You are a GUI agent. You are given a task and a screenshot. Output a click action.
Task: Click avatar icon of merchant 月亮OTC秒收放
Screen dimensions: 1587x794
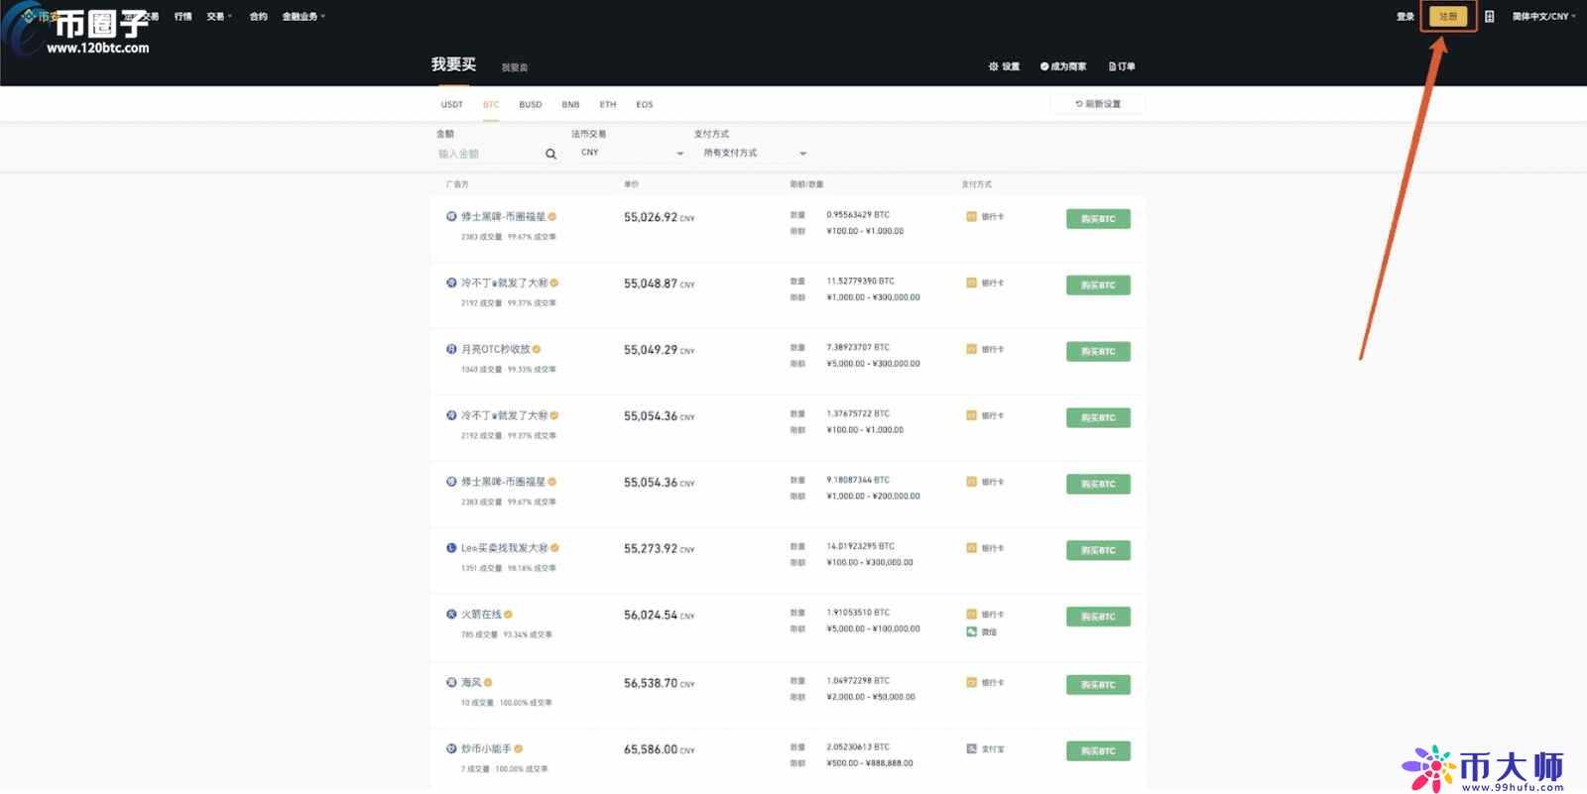451,349
